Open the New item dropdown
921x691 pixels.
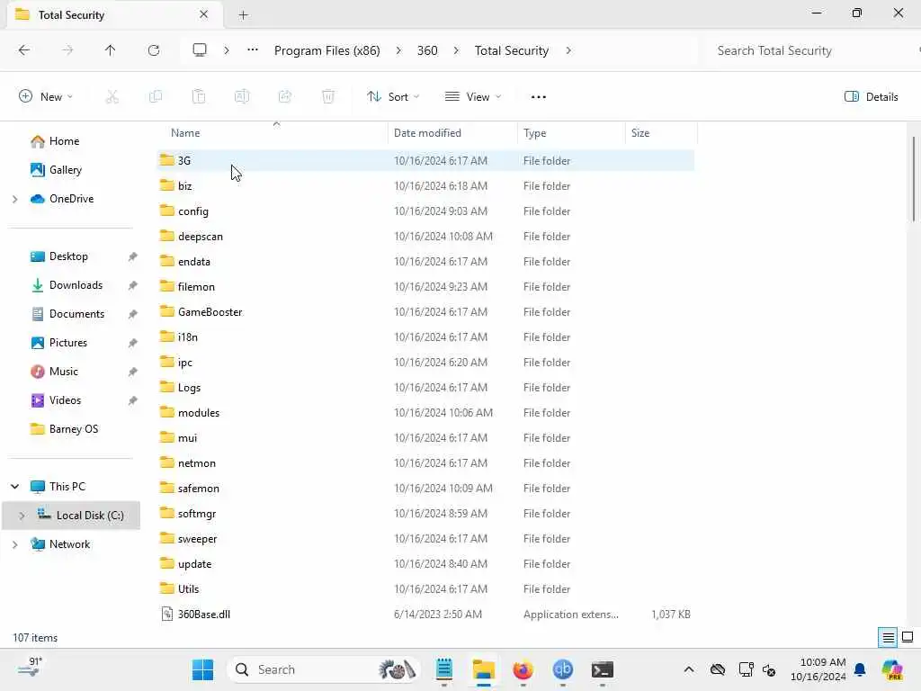pyautogui.click(x=46, y=97)
